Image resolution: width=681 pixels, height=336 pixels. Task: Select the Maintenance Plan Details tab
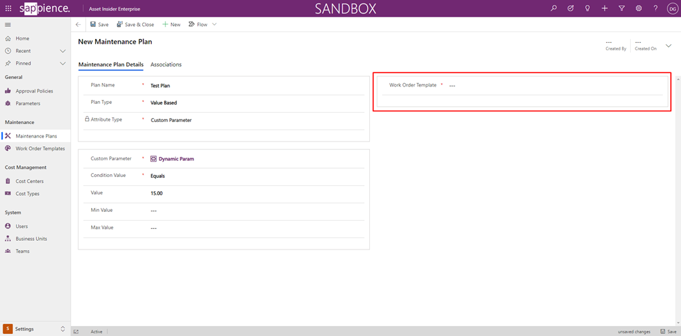pos(111,64)
